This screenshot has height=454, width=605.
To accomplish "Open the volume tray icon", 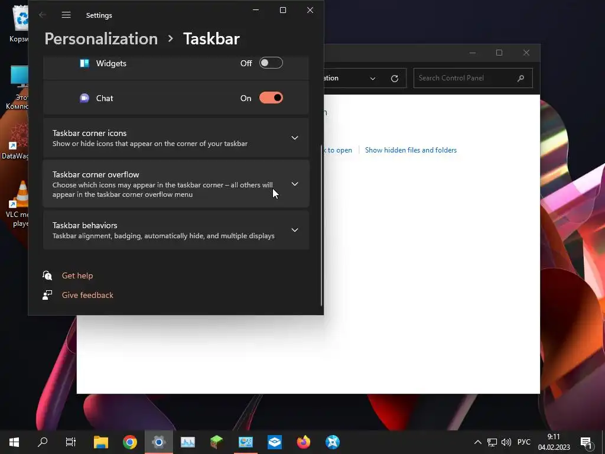I will pos(506,442).
